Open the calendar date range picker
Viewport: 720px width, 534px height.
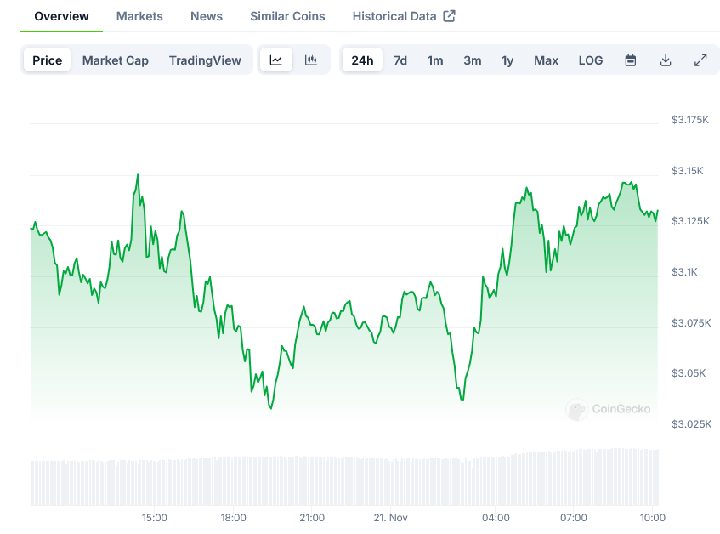click(x=631, y=60)
